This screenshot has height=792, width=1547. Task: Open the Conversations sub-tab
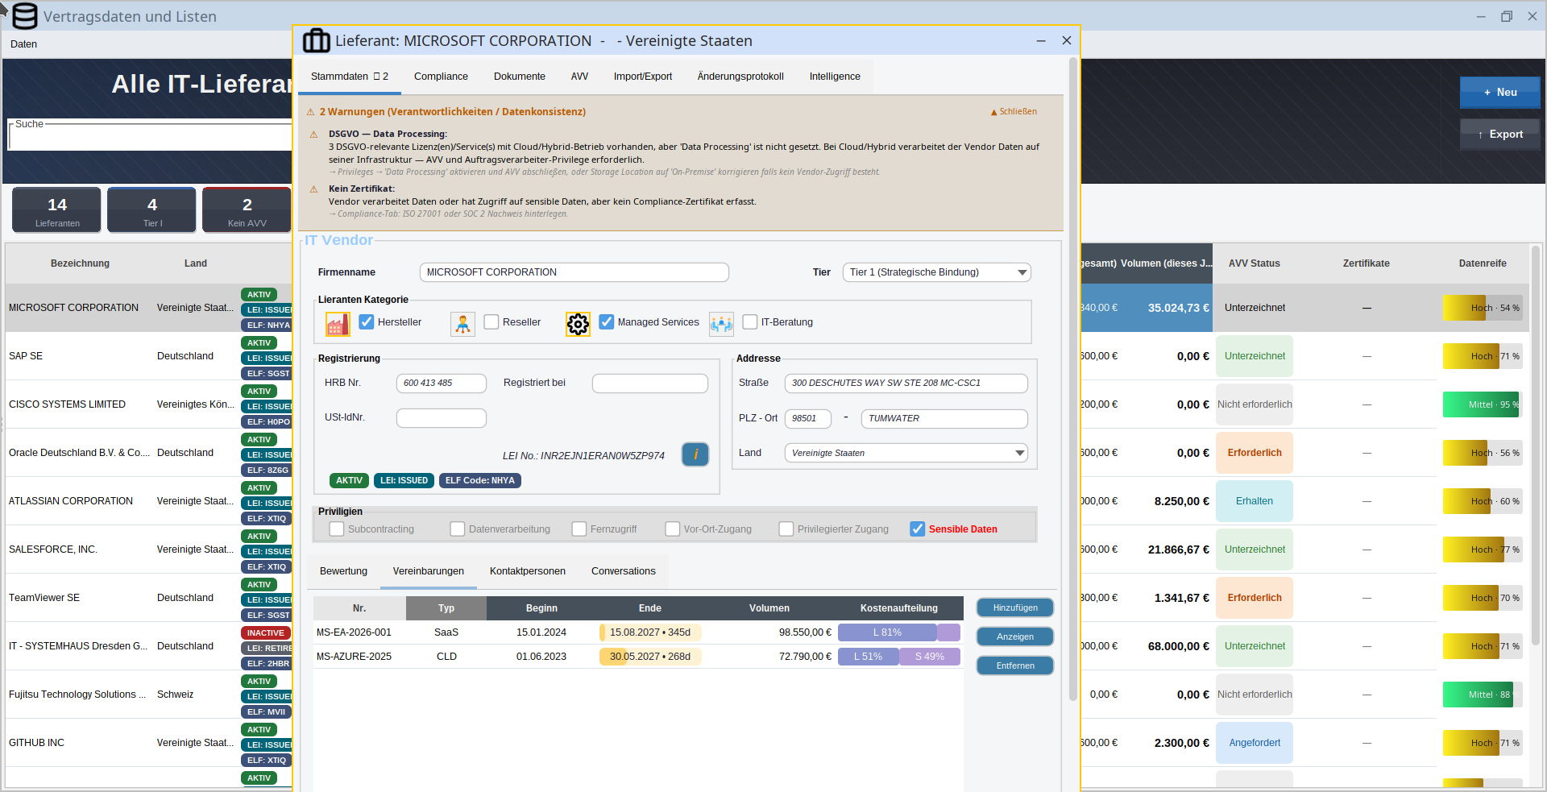[x=624, y=571]
